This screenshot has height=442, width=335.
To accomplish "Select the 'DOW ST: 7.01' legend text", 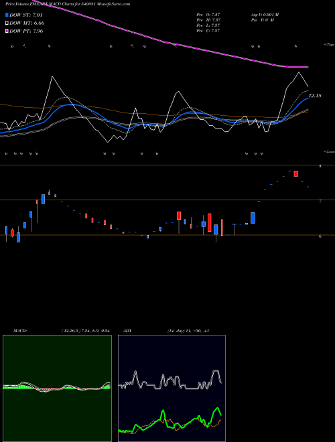I will [x=26, y=15].
